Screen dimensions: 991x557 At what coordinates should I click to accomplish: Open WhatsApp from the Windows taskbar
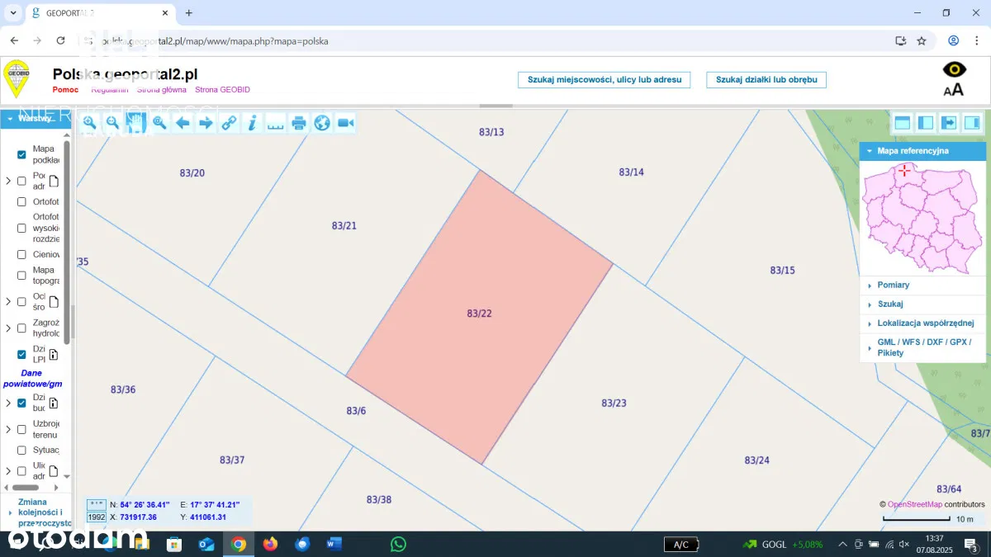pos(398,544)
